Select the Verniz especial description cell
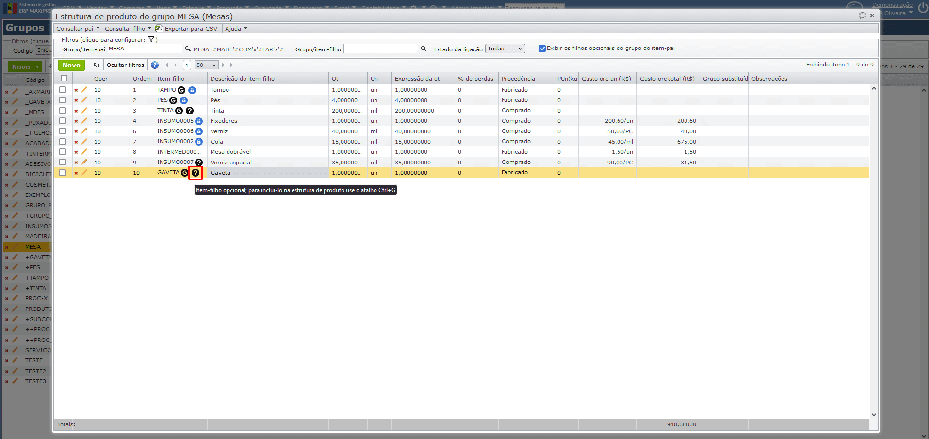929x439 pixels. 268,163
